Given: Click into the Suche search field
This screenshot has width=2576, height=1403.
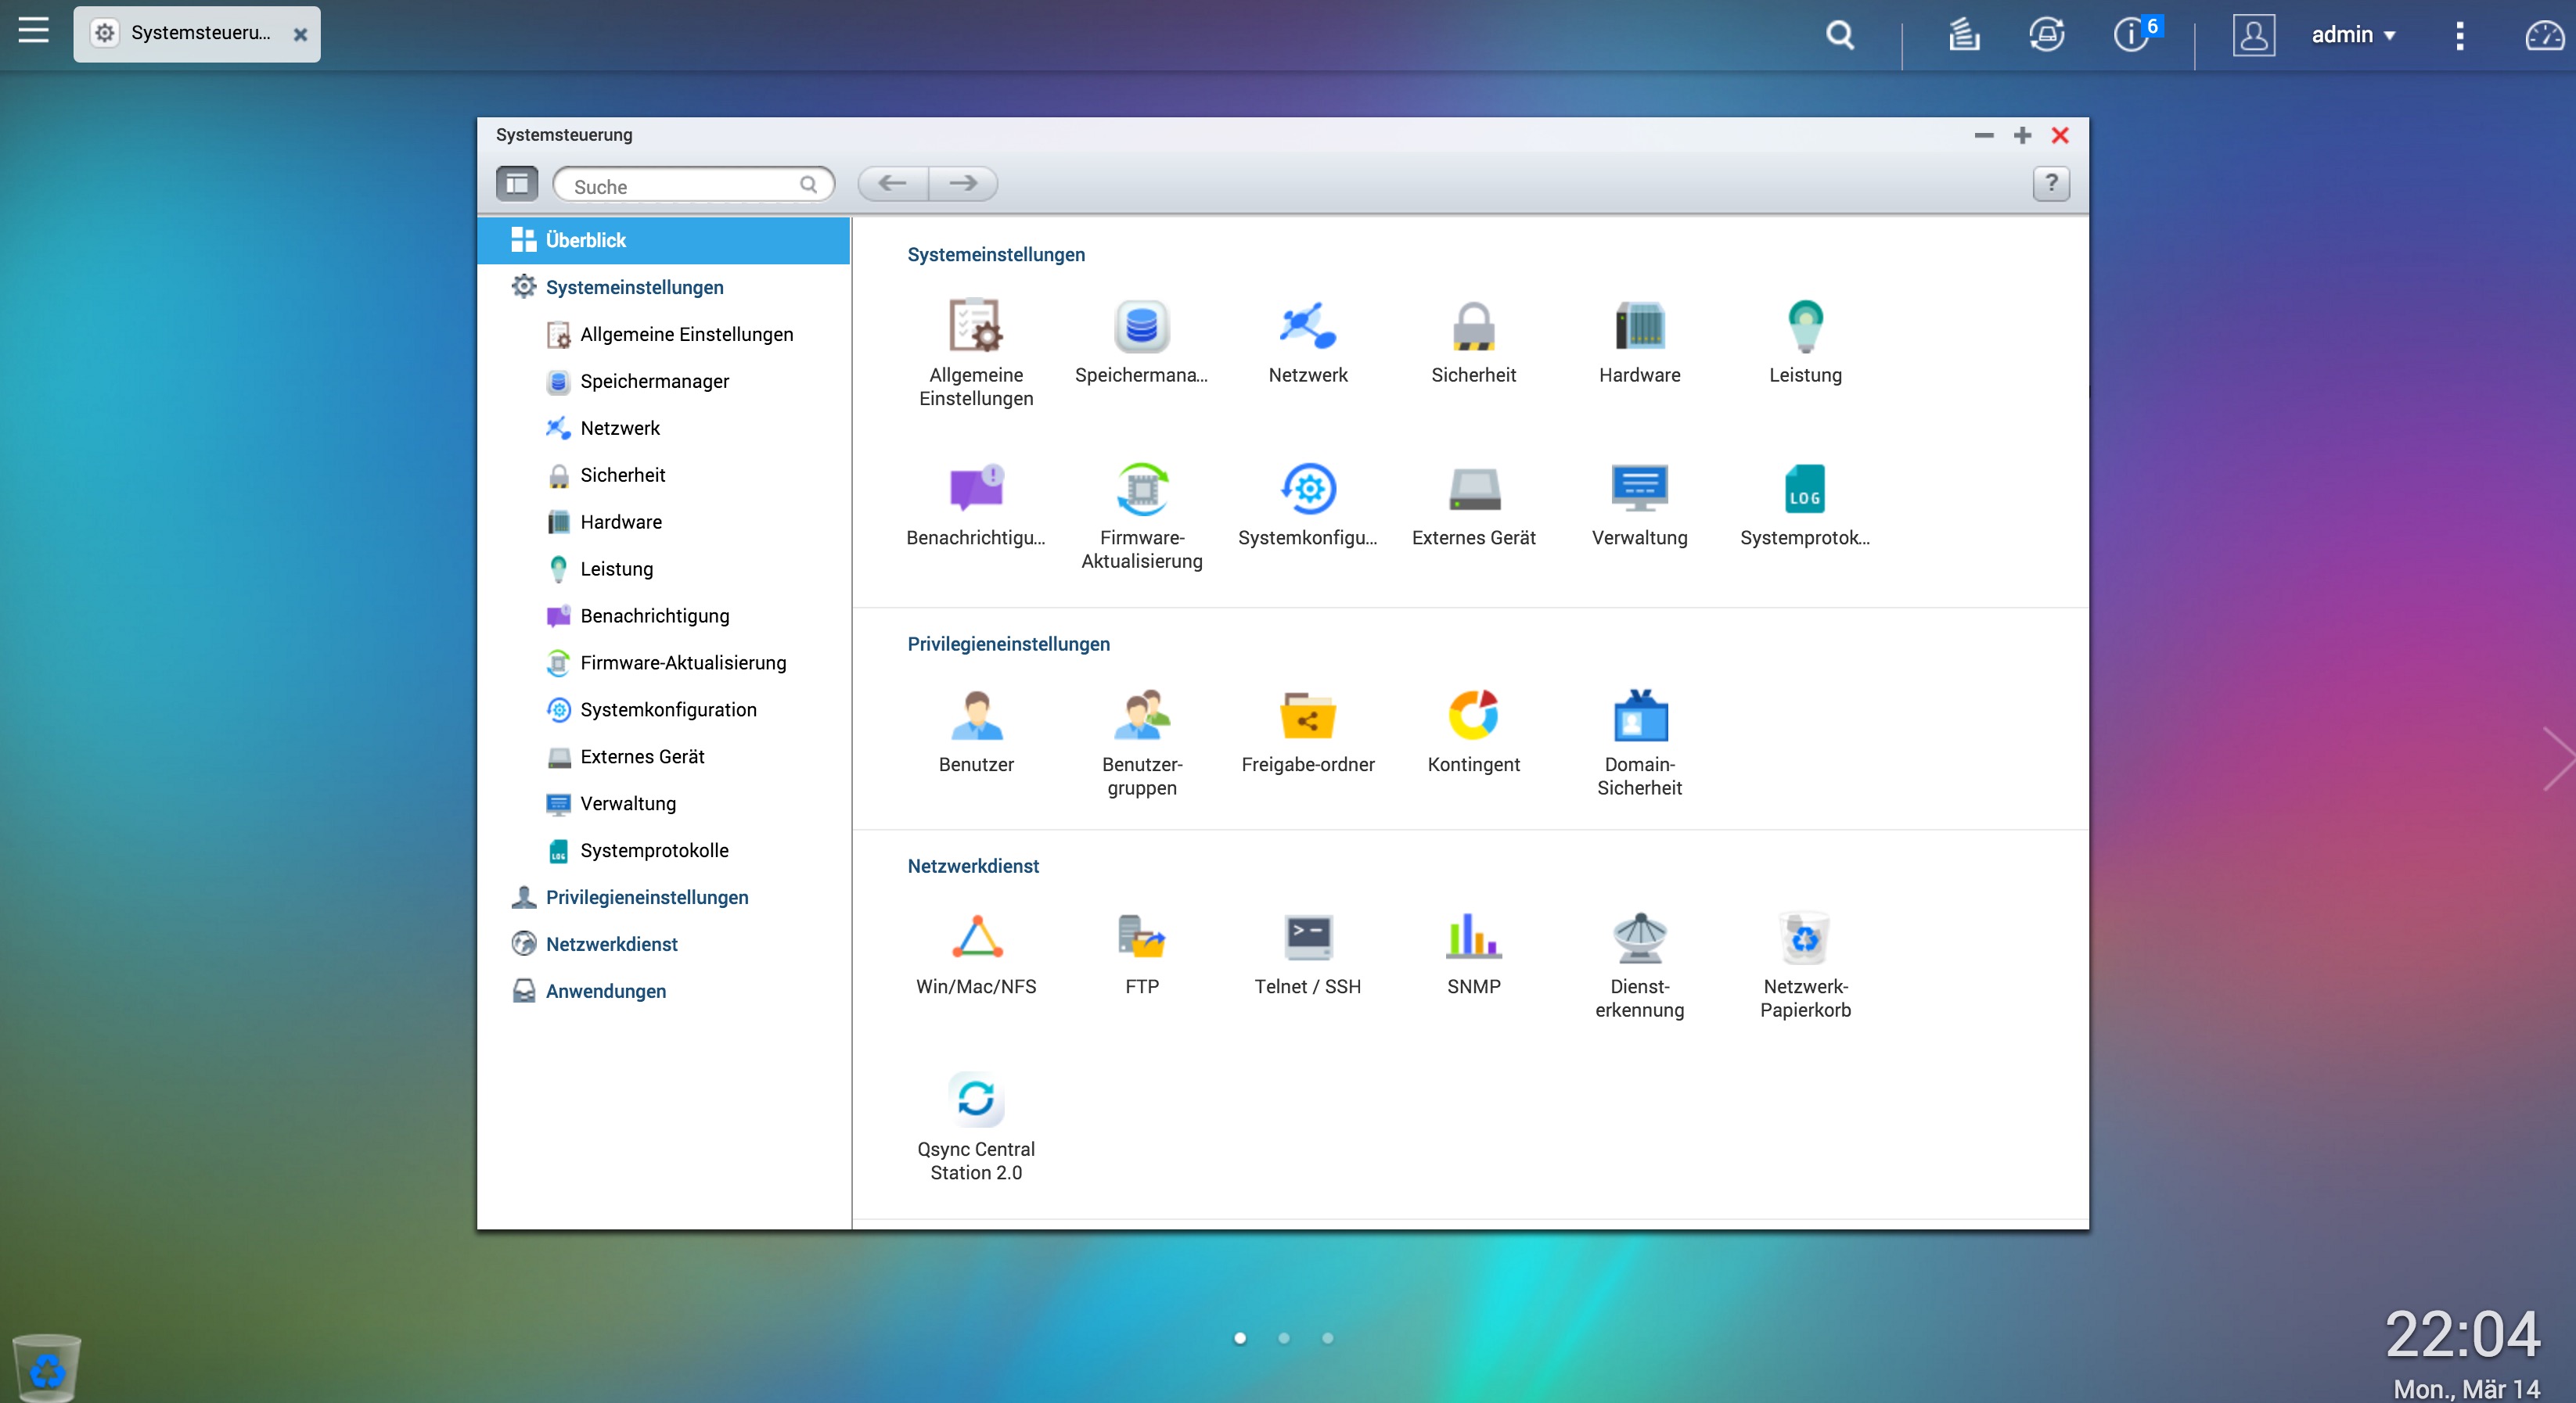Looking at the screenshot, I should click(x=683, y=186).
